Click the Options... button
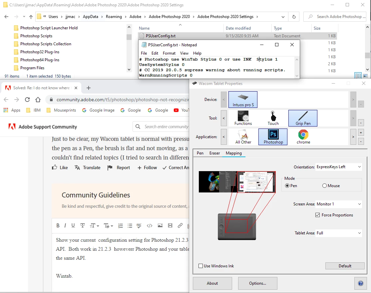This screenshot has height=293, width=371. (257, 283)
